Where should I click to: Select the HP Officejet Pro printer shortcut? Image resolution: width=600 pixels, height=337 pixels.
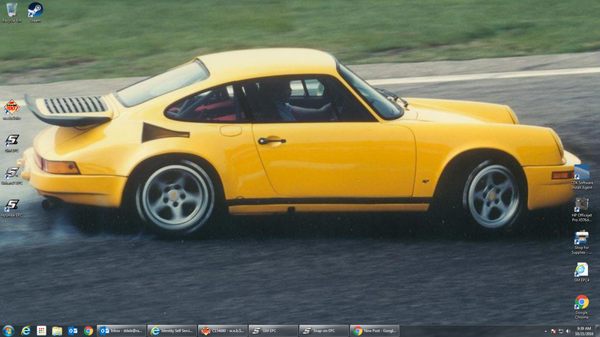582,210
